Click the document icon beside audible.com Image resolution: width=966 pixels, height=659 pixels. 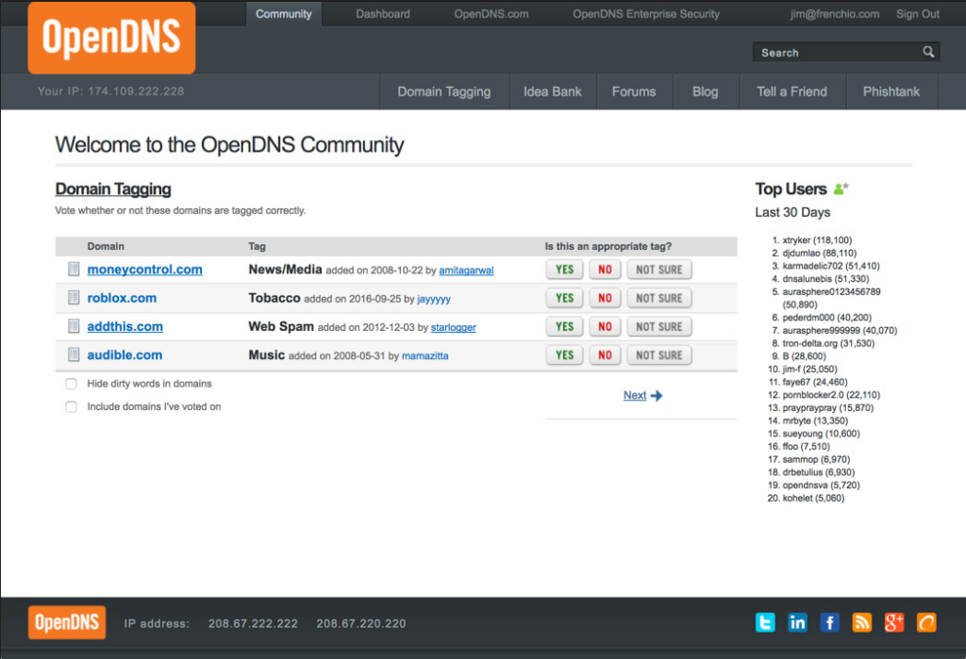[x=74, y=354]
